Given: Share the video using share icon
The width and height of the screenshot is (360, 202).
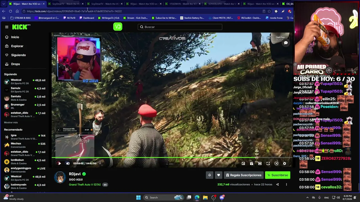Looking at the screenshot, I should click(277, 184).
